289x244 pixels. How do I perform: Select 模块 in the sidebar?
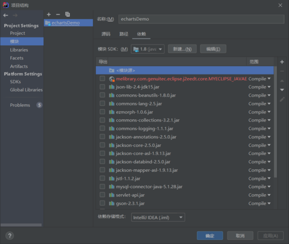22,42
